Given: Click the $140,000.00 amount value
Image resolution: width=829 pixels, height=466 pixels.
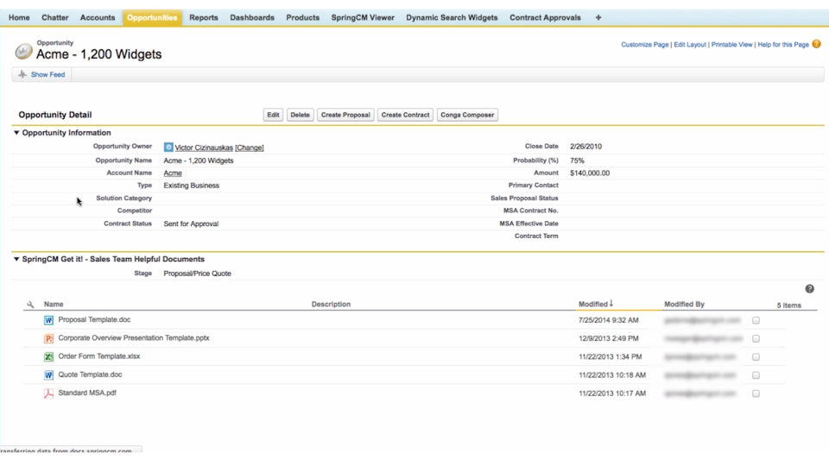Looking at the screenshot, I should coord(590,173).
